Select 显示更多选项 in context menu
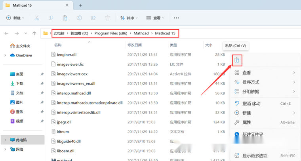Image resolution: width=301 pixels, height=161 pixels. coord(255,156)
